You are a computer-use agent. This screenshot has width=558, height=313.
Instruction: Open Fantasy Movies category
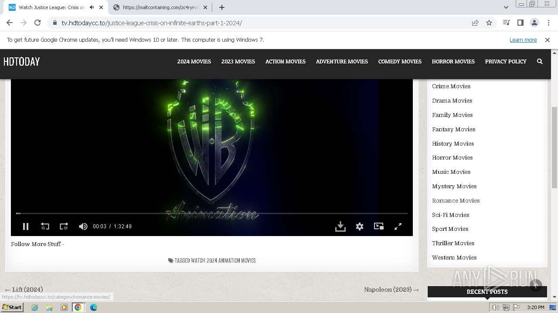[453, 129]
